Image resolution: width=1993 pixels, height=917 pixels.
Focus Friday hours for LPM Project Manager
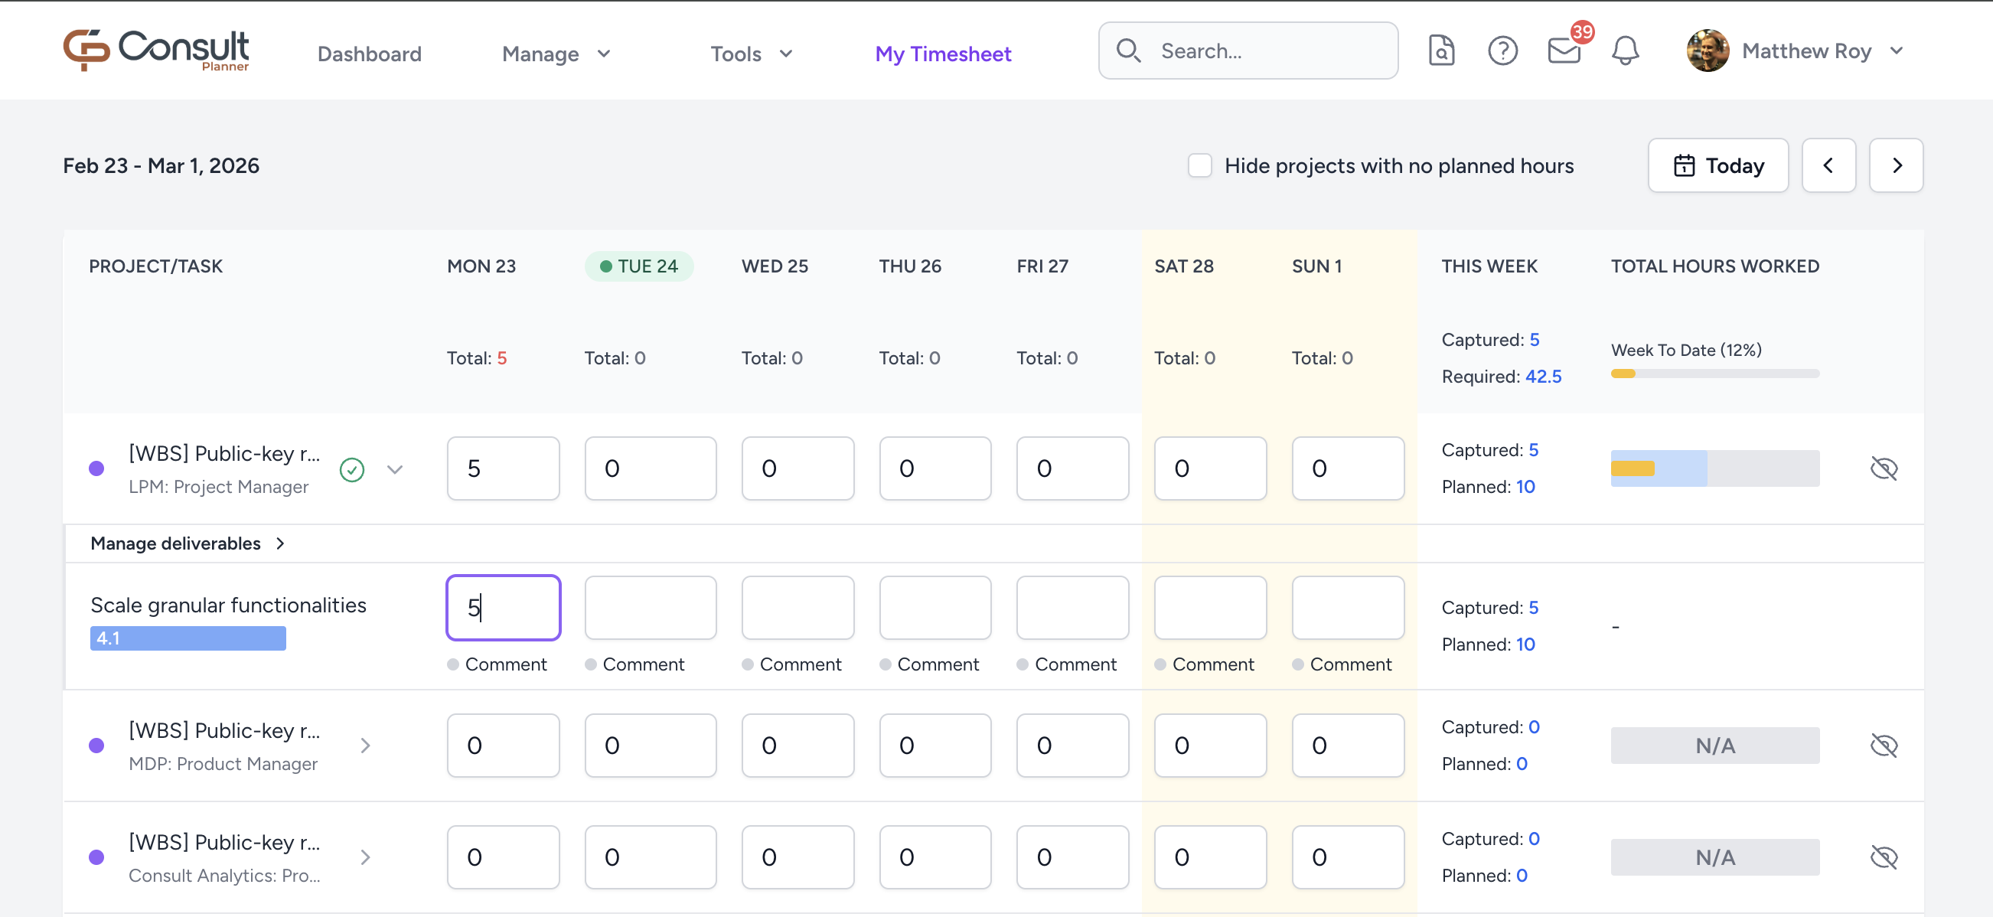(1072, 468)
